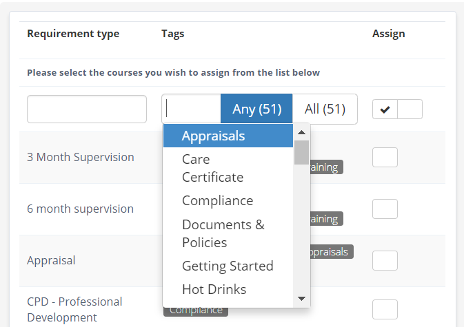Check the CPD Professional Development assign box
The height and width of the screenshot is (327, 464).
point(385,309)
